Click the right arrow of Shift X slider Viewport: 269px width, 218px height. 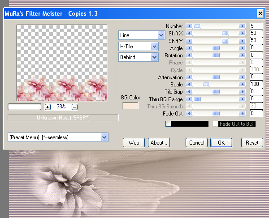click(242, 34)
